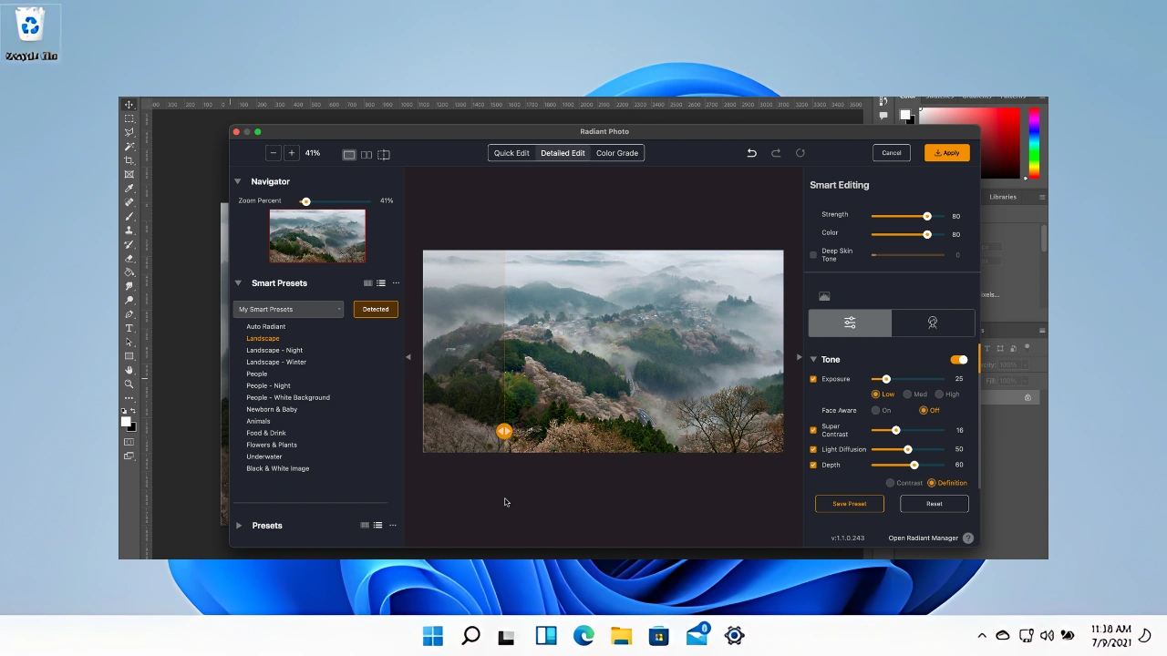This screenshot has width=1167, height=656.
Task: Switch Smart Presets to list view
Action: tap(381, 283)
